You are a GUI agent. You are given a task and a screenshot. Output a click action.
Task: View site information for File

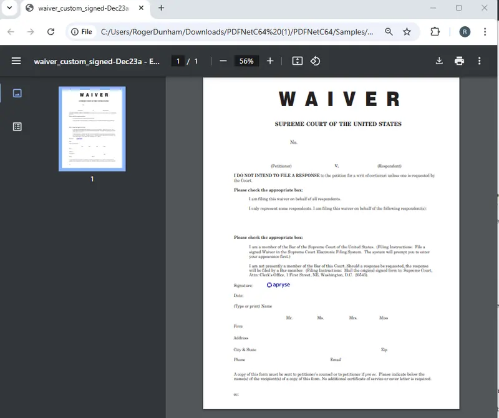[x=82, y=32]
